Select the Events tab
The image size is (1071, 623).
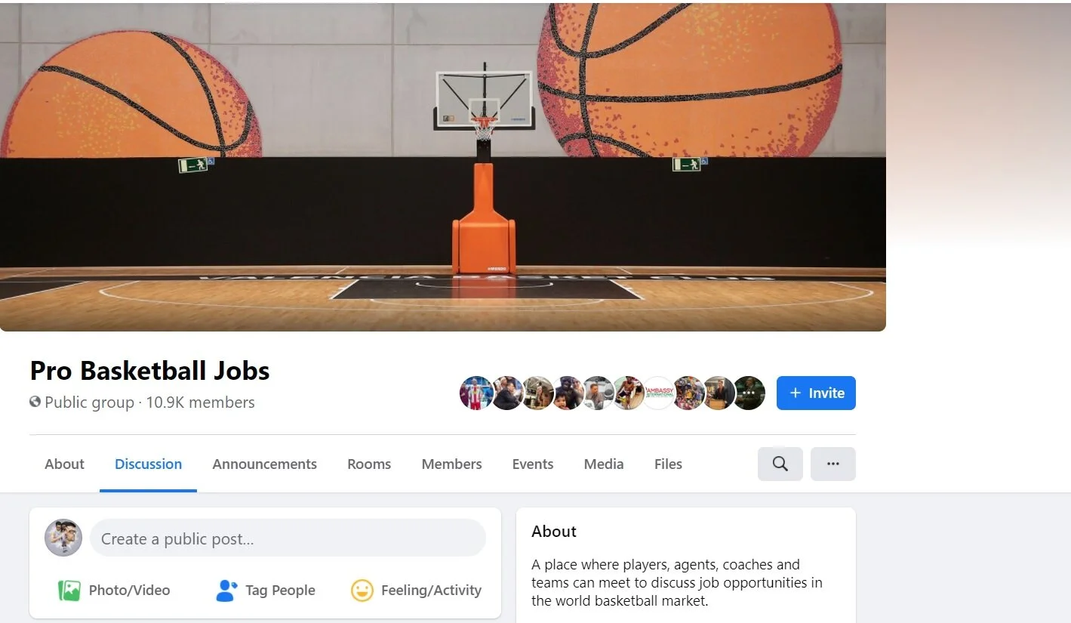(533, 464)
